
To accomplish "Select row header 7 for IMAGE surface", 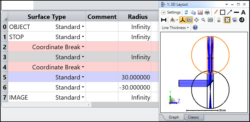I will point(5,97).
